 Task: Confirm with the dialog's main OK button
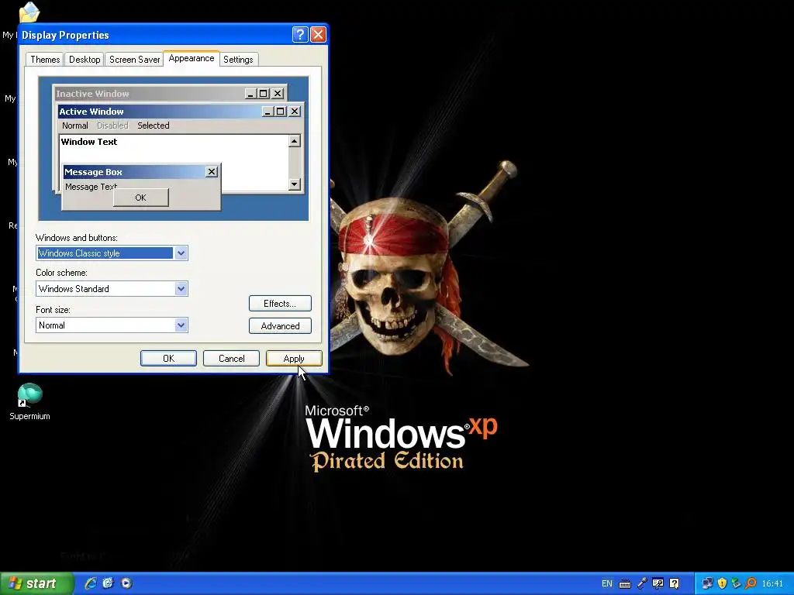pos(168,358)
